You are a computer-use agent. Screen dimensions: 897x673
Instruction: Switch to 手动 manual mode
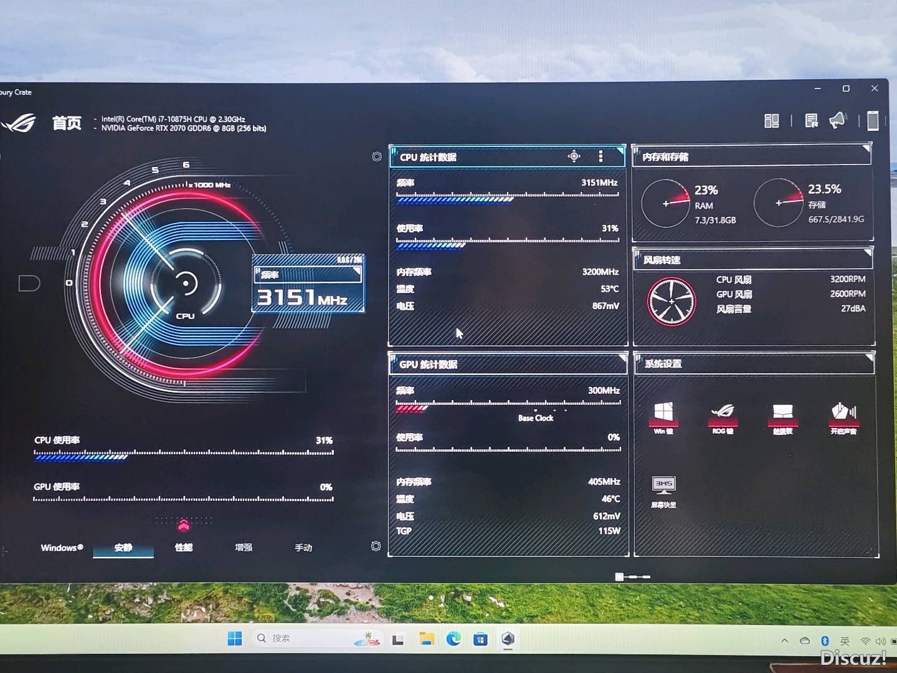(x=303, y=548)
